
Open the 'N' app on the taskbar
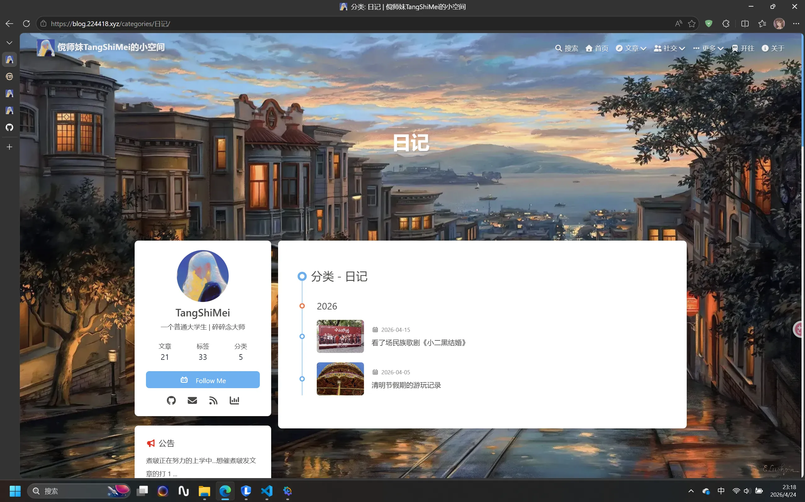(x=184, y=491)
